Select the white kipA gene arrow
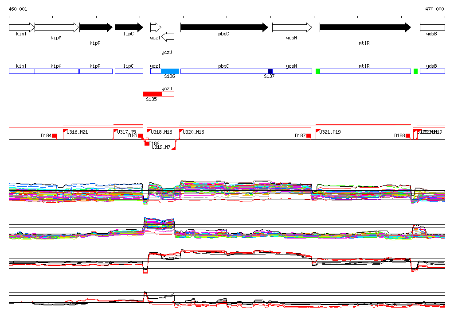Image resolution: width=454 pixels, height=316 pixels. [x=57, y=27]
